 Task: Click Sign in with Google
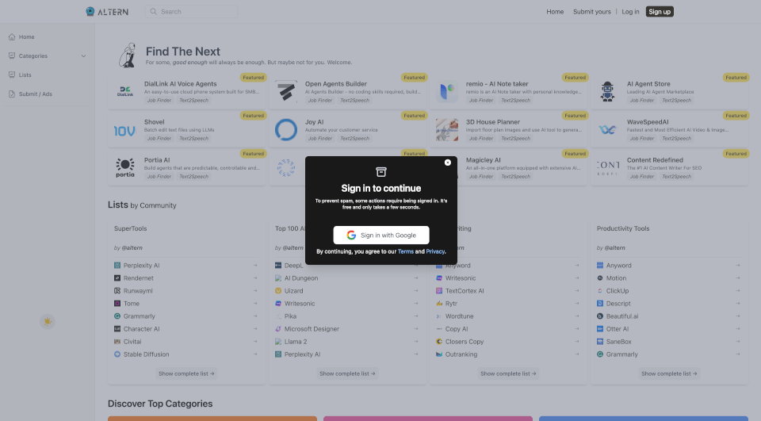click(x=381, y=235)
